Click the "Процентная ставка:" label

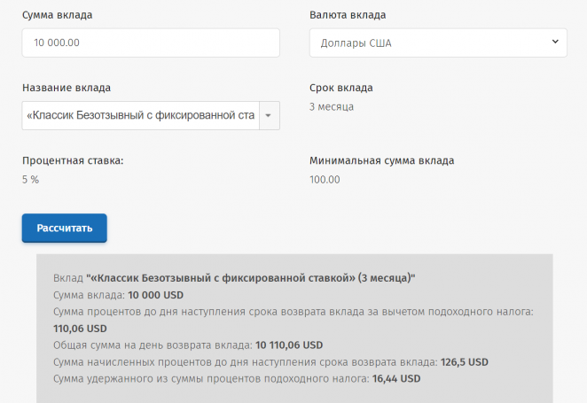[73, 160]
